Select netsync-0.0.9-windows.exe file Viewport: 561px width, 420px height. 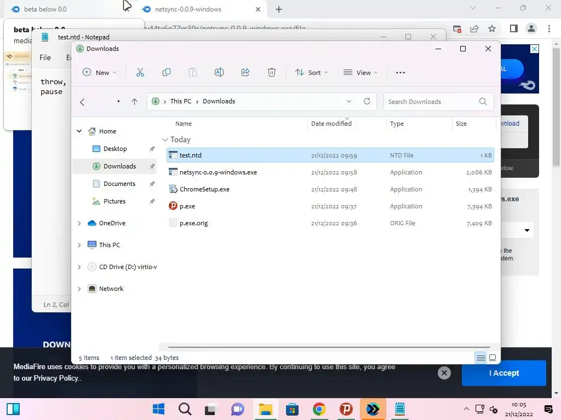pyautogui.click(x=330, y=172)
